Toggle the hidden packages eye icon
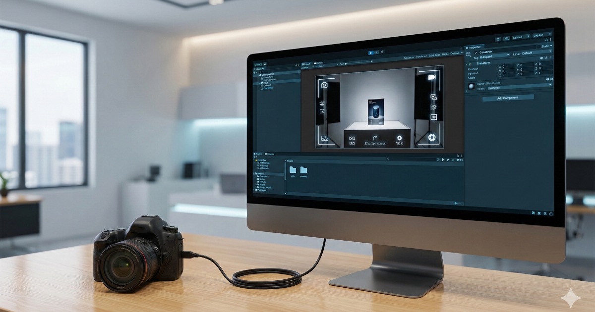 click(459, 160)
